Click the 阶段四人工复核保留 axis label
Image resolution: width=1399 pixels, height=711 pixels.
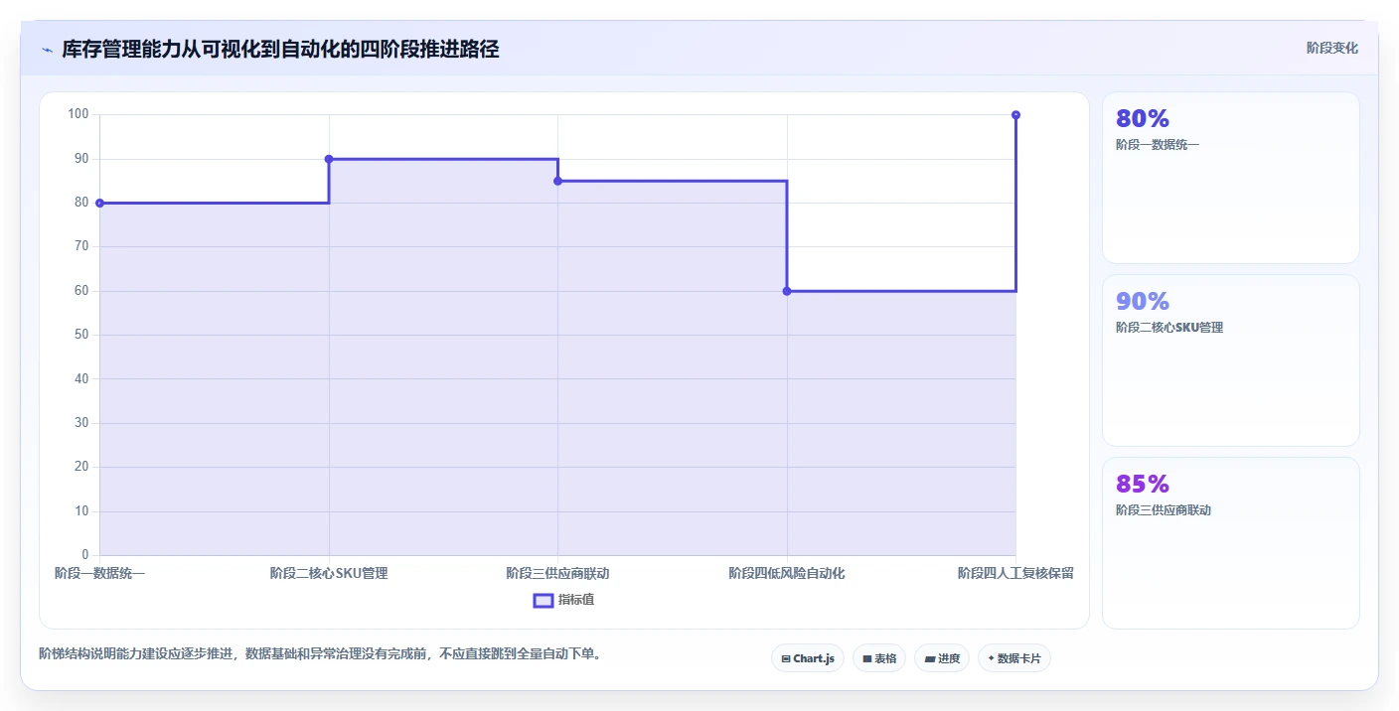(1015, 573)
